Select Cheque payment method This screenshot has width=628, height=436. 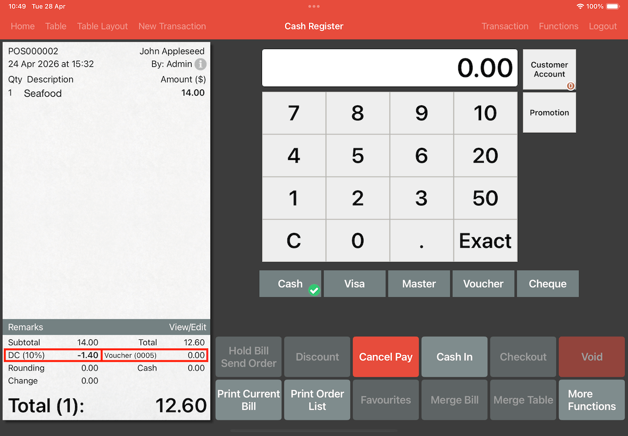tap(548, 283)
